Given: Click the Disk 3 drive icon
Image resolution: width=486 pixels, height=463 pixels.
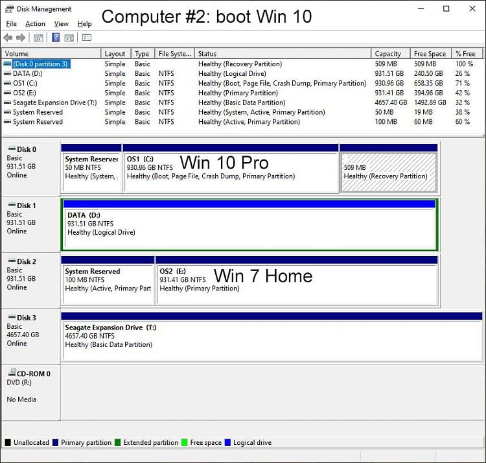Looking at the screenshot, I should (12, 317).
